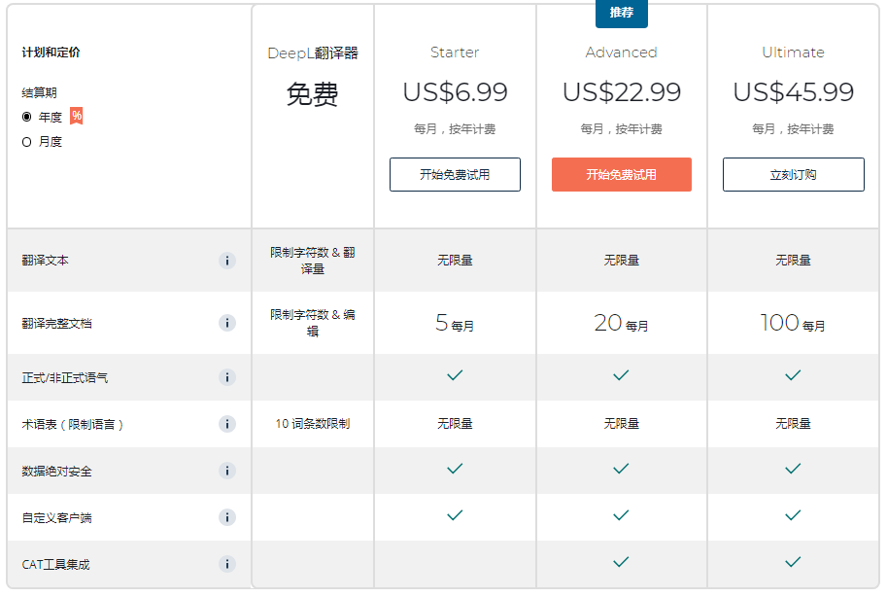Click Advanced checkmark in CAT工具集成 row
Screen dimensions: 887x597
(x=621, y=562)
